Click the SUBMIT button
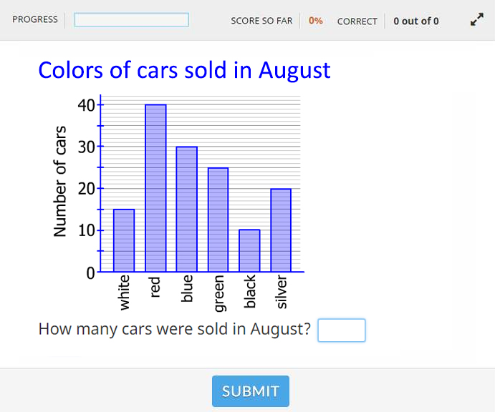 click(251, 391)
